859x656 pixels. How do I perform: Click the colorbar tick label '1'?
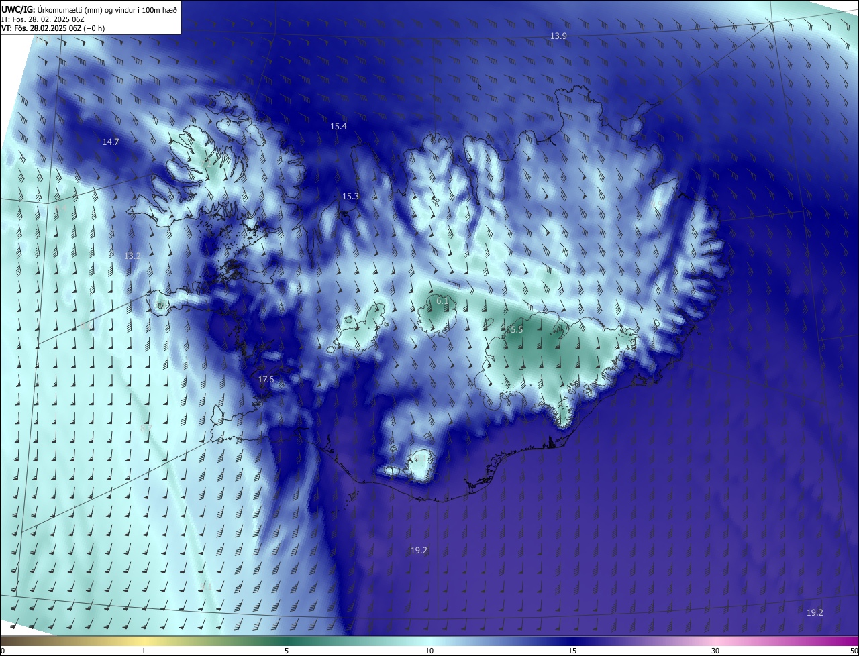coord(144,651)
